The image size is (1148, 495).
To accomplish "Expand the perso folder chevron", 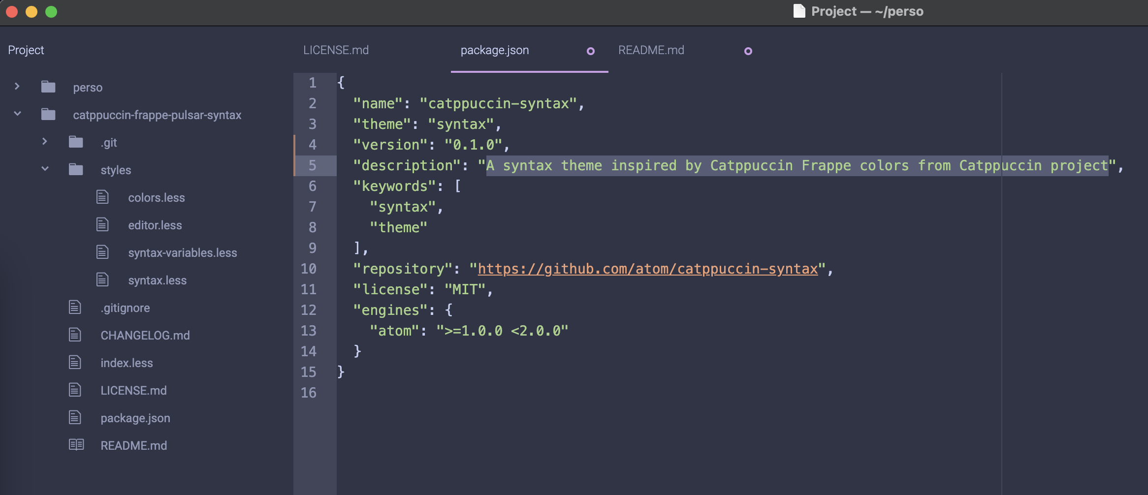I will pyautogui.click(x=17, y=87).
